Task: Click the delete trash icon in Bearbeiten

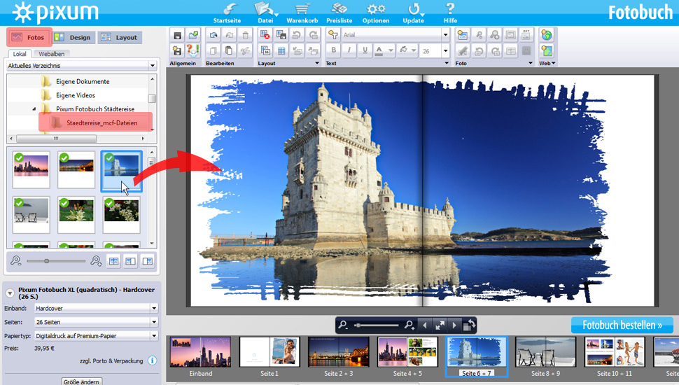Action: click(x=244, y=35)
